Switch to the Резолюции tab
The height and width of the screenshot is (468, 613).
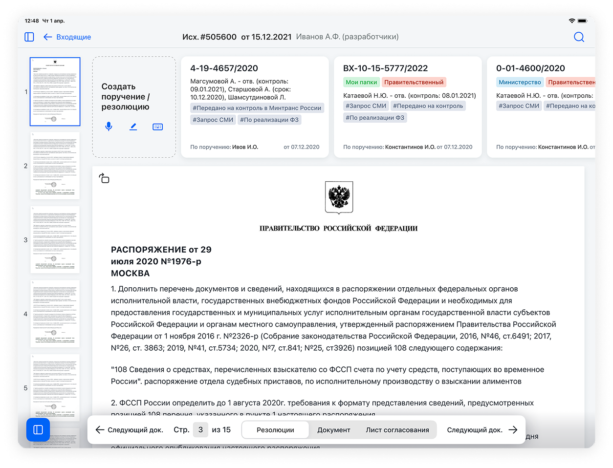click(x=275, y=430)
